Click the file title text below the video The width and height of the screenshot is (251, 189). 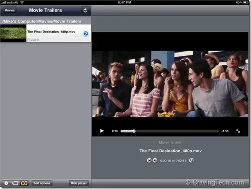170,151
